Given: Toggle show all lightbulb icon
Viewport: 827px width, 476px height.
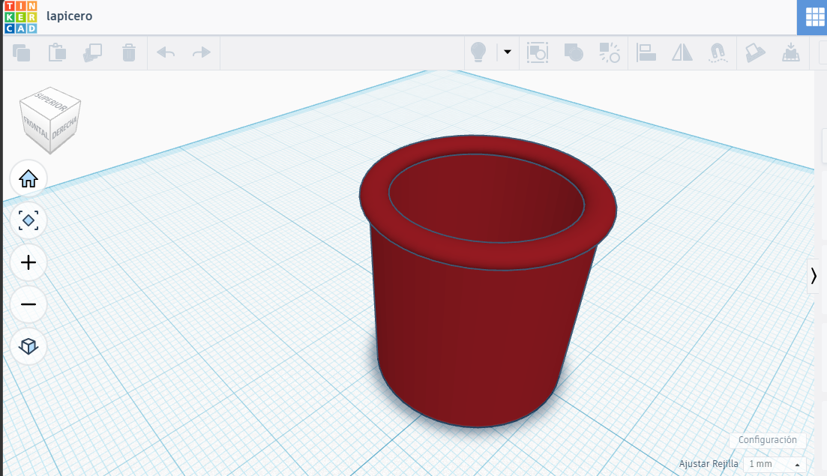Looking at the screenshot, I should 478,52.
